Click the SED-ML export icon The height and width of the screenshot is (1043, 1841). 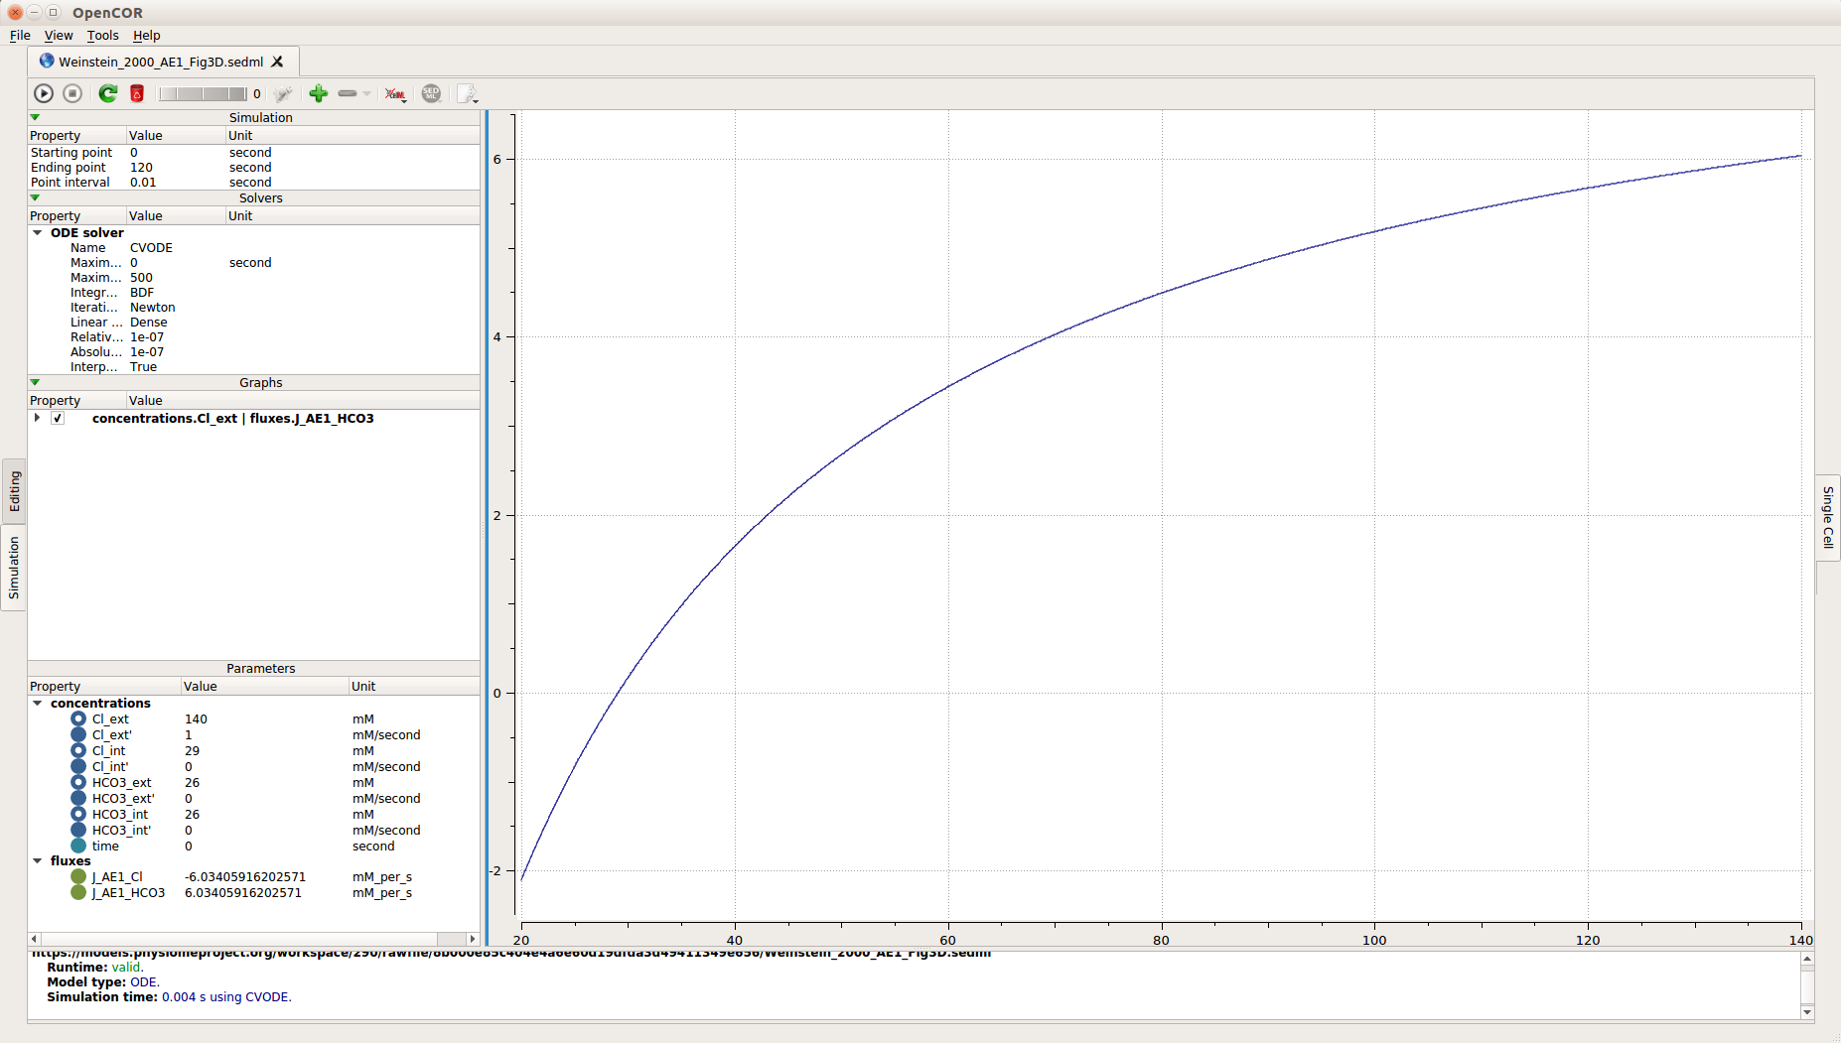click(x=431, y=93)
